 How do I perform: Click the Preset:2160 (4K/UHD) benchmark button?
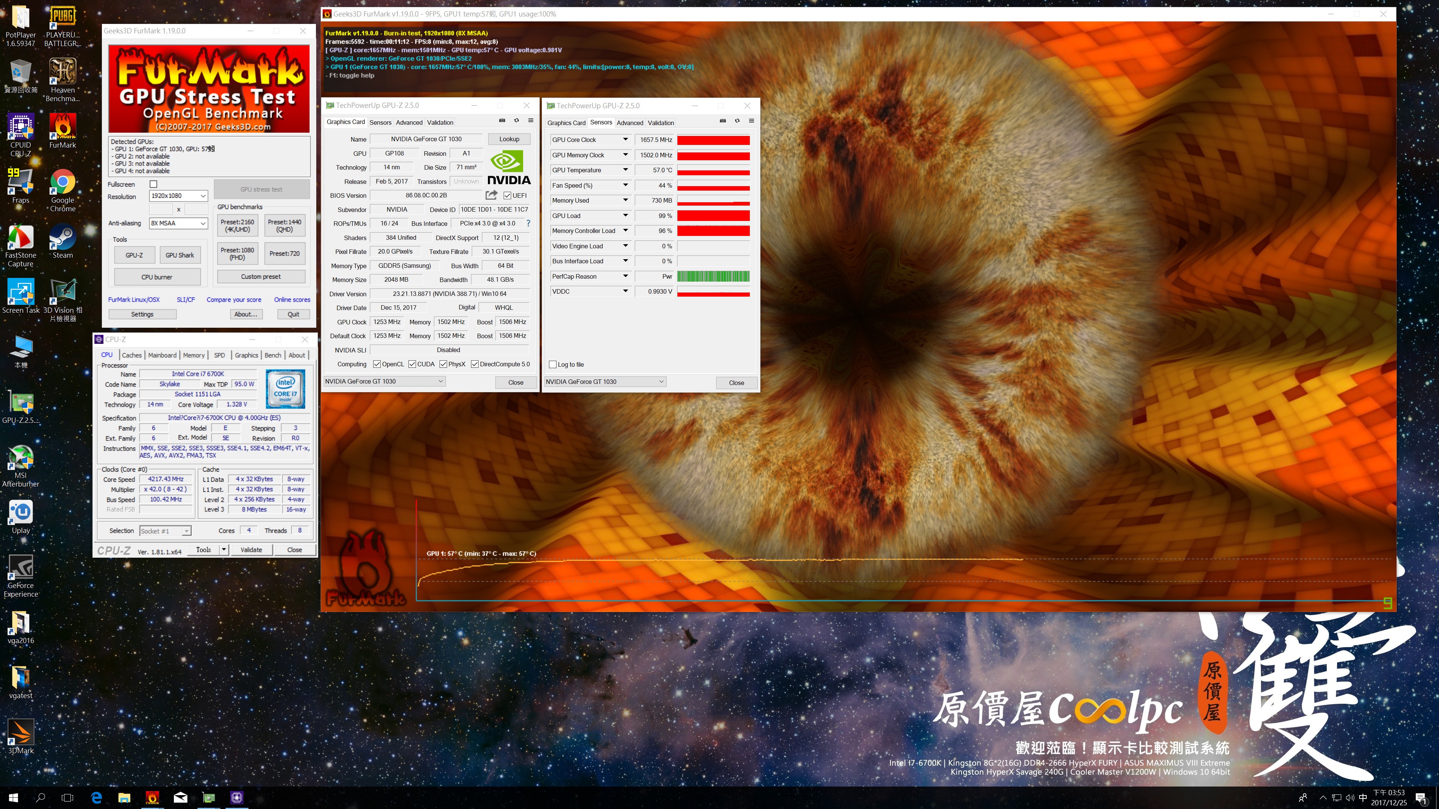click(238, 225)
